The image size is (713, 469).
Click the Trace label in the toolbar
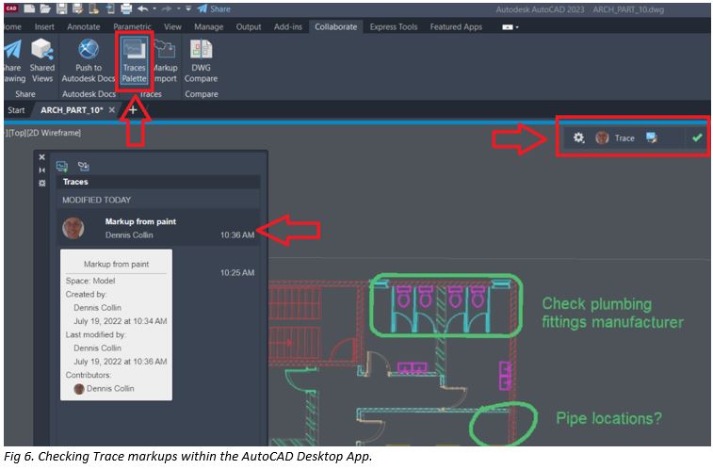[x=624, y=138]
